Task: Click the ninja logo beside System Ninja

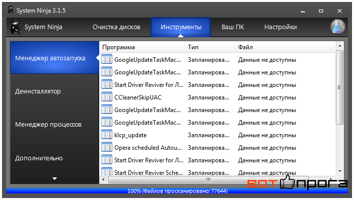Action: point(16,27)
